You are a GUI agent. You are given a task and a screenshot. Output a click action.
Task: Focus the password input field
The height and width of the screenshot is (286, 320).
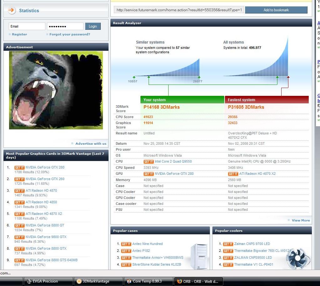[65, 26]
